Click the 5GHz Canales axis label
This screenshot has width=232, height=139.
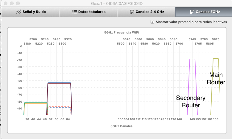119,126
